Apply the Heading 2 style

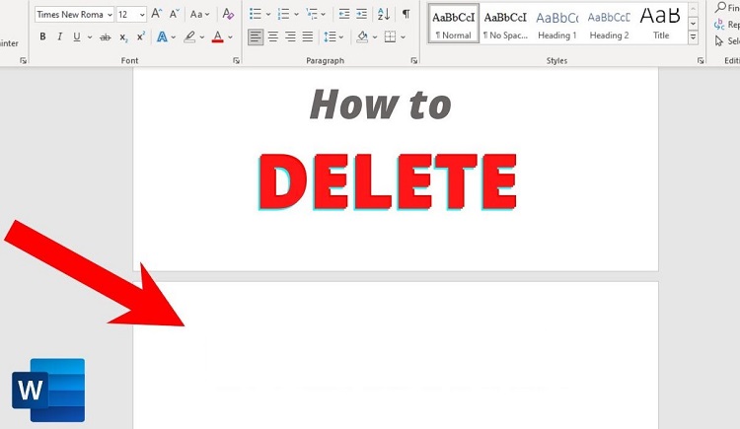click(609, 24)
